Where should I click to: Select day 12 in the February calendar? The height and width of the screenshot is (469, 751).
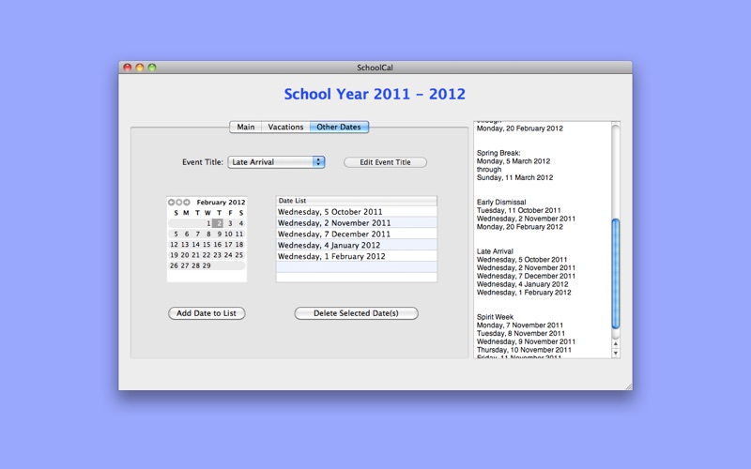(174, 245)
